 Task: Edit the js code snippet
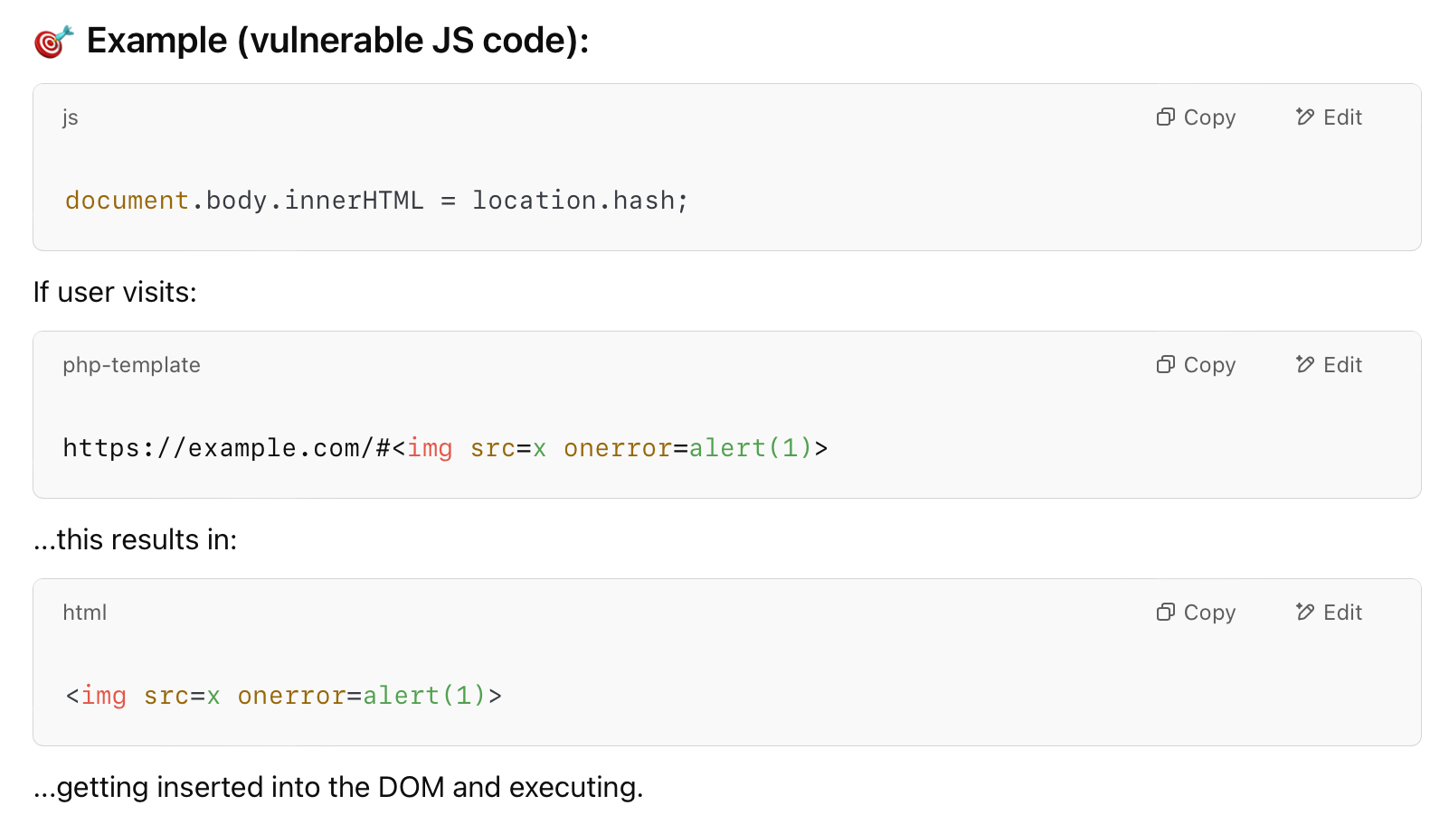[x=1329, y=117]
